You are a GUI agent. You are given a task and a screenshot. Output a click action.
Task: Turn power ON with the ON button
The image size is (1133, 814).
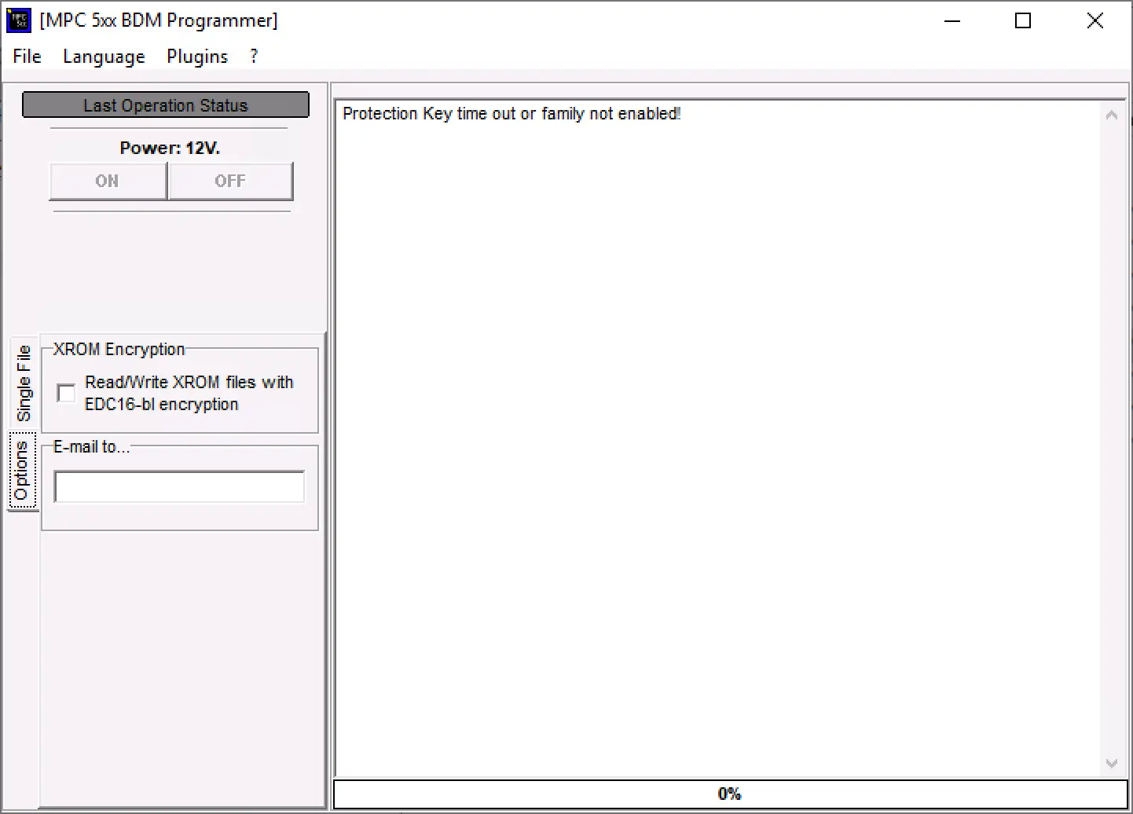pos(108,181)
